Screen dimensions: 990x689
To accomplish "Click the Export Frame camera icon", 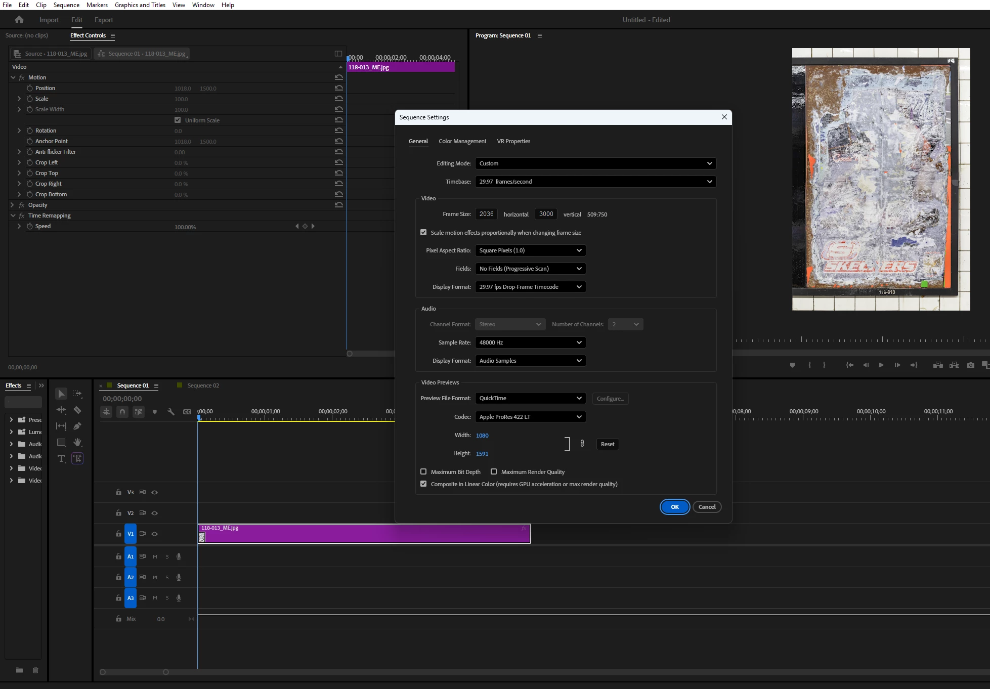I will click(x=970, y=365).
